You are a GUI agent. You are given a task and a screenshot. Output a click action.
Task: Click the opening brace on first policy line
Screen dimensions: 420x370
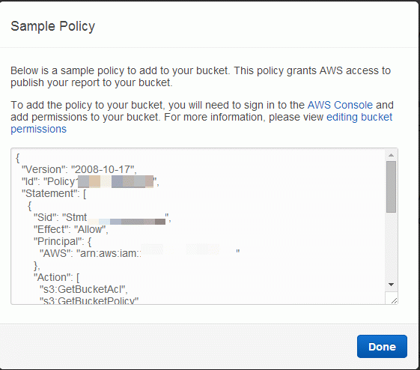pos(18,158)
